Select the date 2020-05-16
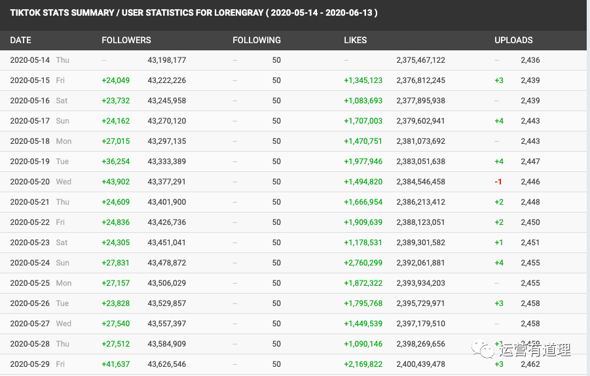 click(x=29, y=101)
